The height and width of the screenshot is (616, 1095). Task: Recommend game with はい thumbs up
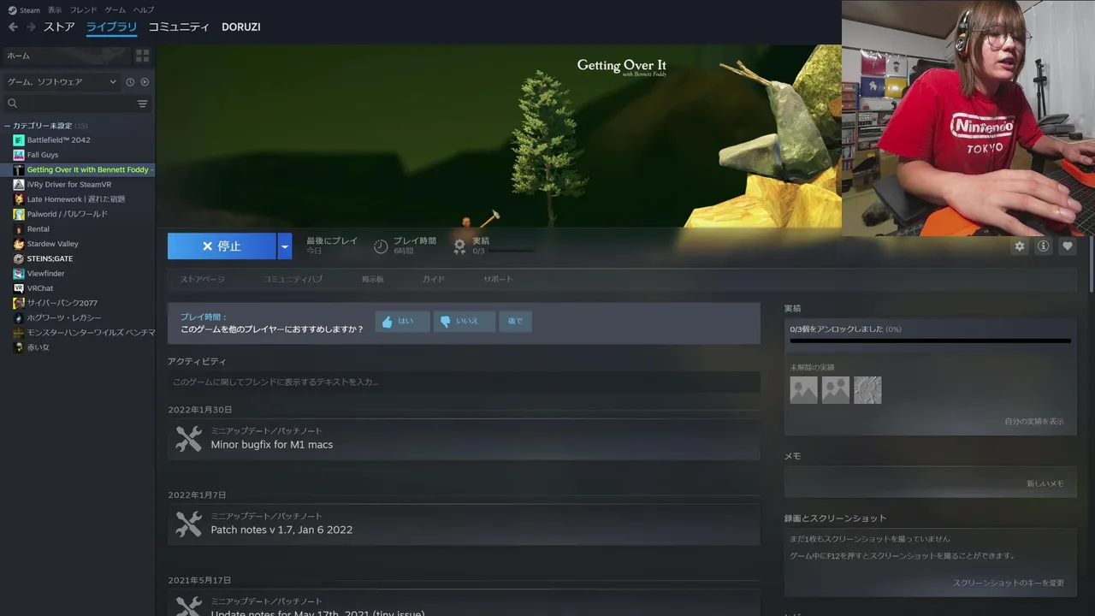(x=402, y=322)
